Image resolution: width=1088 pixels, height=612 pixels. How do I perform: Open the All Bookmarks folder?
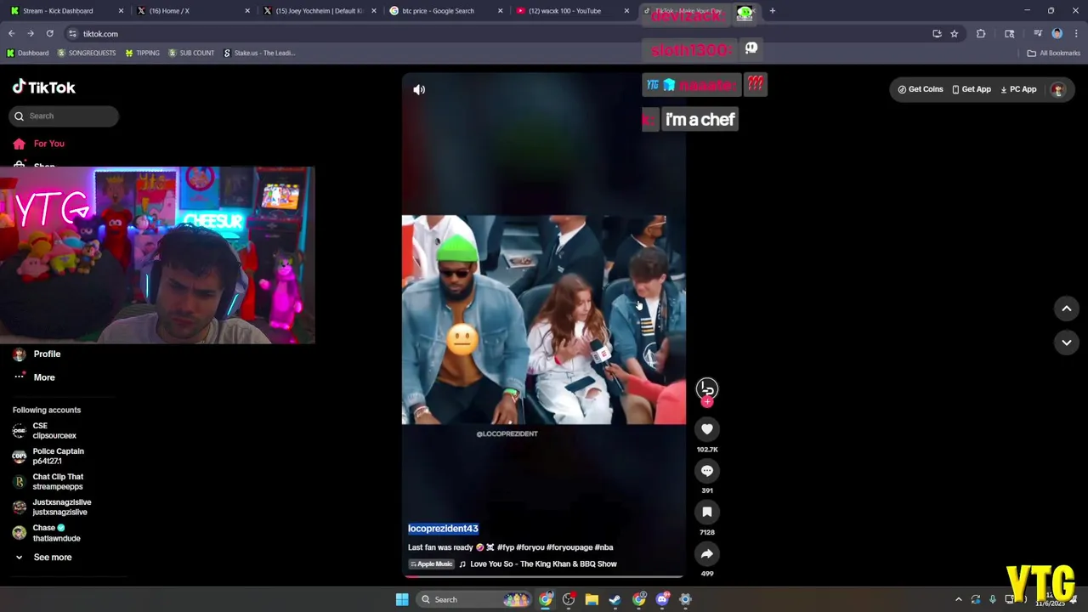[1053, 53]
